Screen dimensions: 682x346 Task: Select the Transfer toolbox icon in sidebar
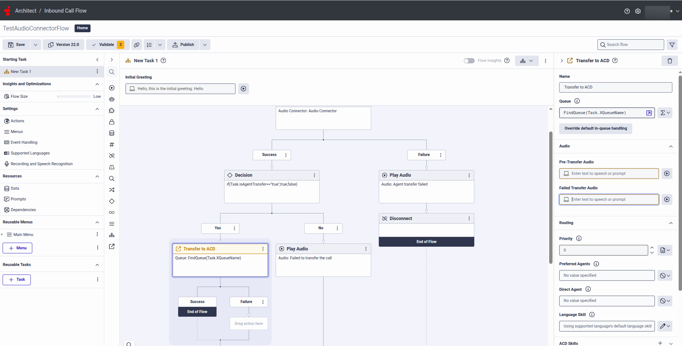112,246
